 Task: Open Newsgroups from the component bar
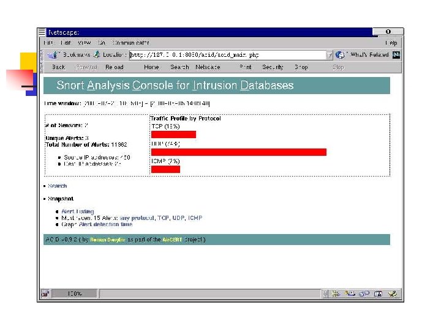pyautogui.click(x=364, y=294)
